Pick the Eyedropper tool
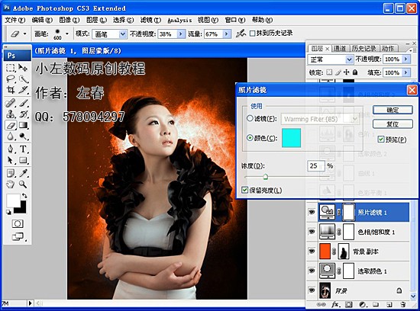Viewport: 420px width, 311px height. [24, 173]
